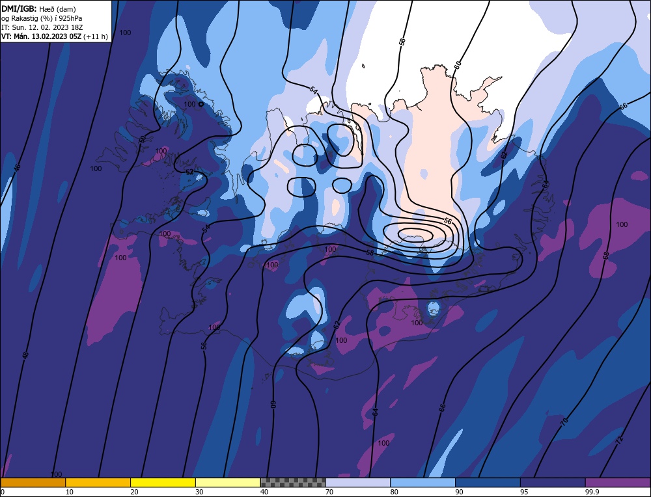This screenshot has height=497, width=651.
Task: Click the dark orange 0–10 legend swatch
Action: pyautogui.click(x=33, y=483)
